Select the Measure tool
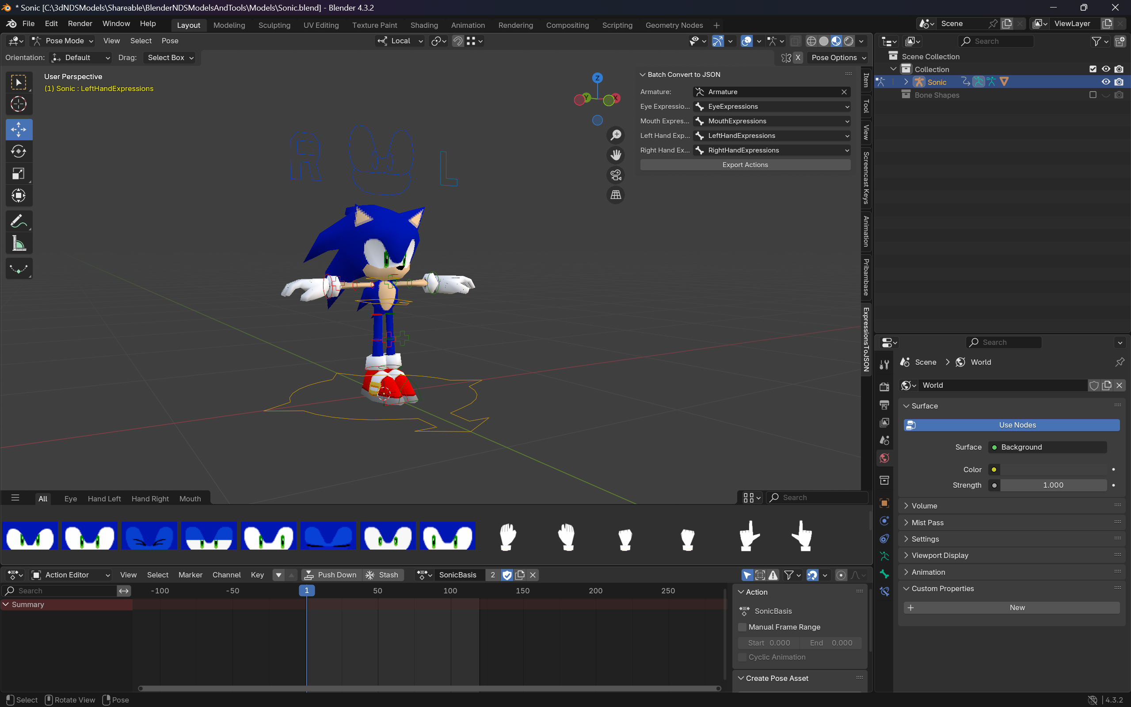 19,243
